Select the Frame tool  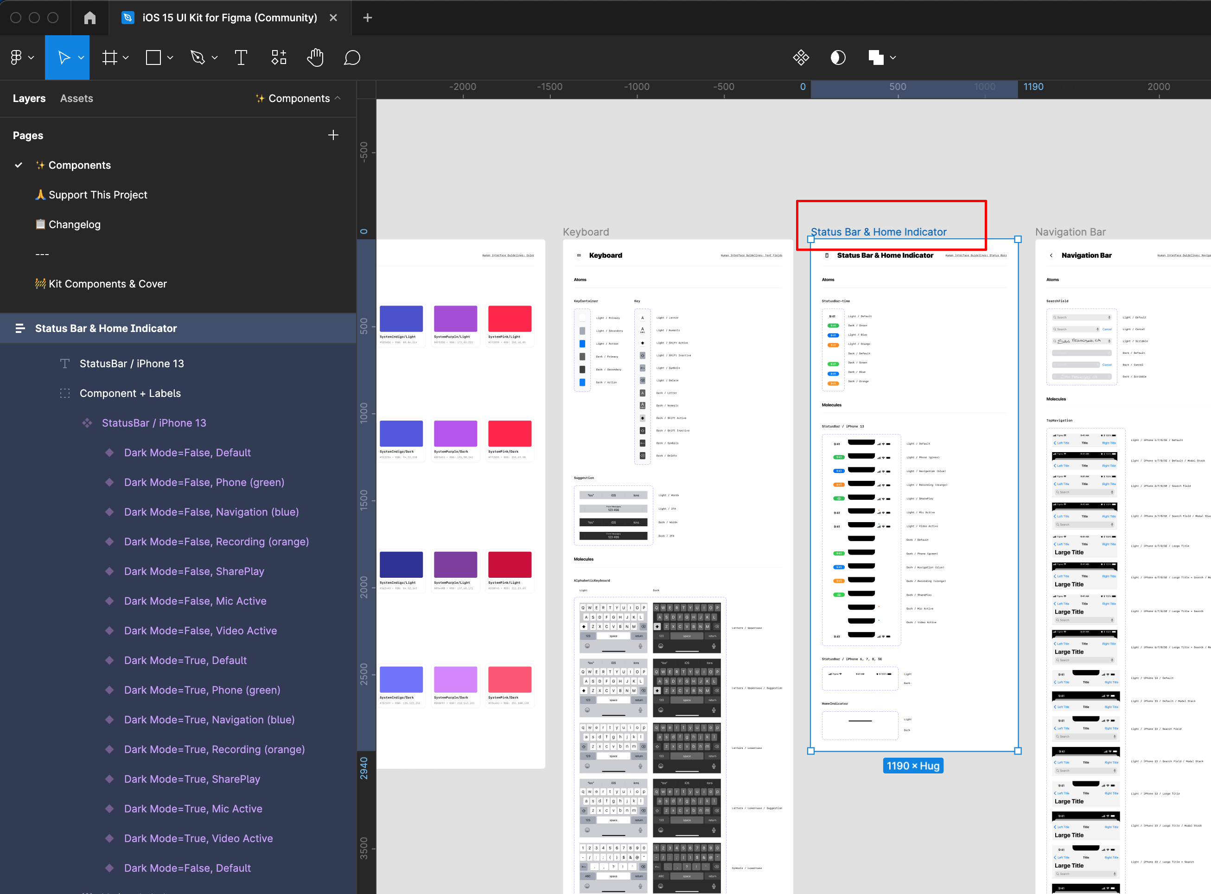(110, 57)
